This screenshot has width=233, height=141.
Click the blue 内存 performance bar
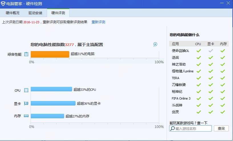pos(47,116)
